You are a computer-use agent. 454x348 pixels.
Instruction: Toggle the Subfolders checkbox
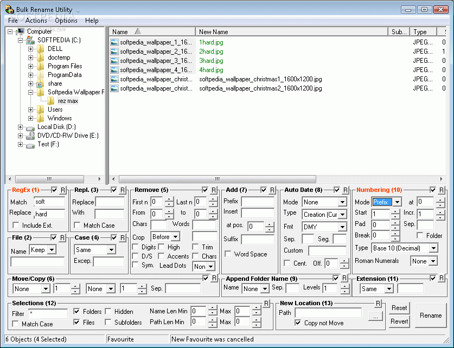(x=108, y=323)
